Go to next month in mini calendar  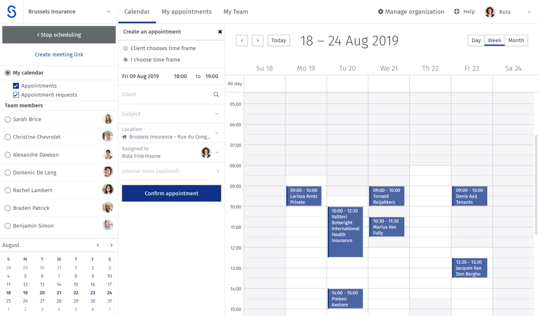coord(111,245)
